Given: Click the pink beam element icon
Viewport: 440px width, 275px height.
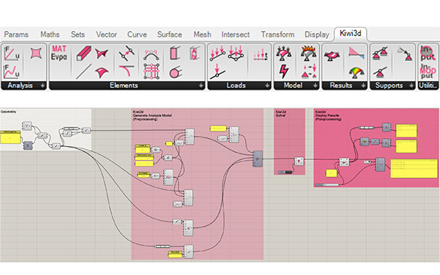Looking at the screenshot, I should [x=83, y=53].
